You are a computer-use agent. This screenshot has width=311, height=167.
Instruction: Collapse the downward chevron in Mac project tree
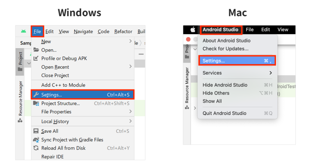pos(195,49)
